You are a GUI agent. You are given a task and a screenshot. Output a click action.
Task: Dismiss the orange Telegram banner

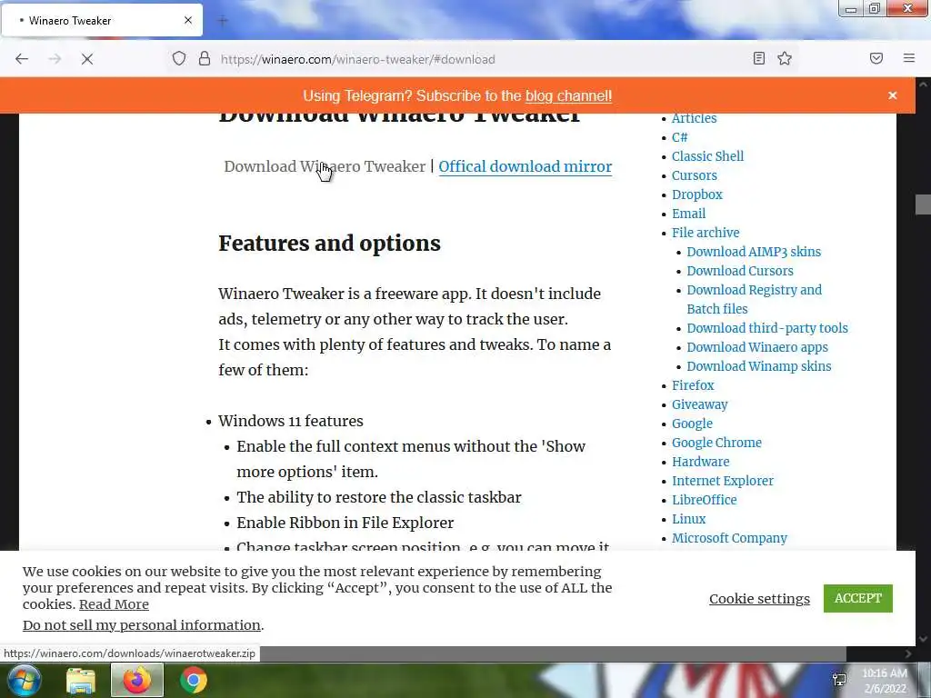coord(893,95)
